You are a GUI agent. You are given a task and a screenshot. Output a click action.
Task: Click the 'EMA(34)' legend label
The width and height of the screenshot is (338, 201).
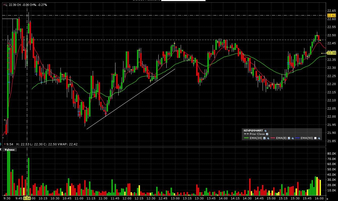(x=256, y=138)
